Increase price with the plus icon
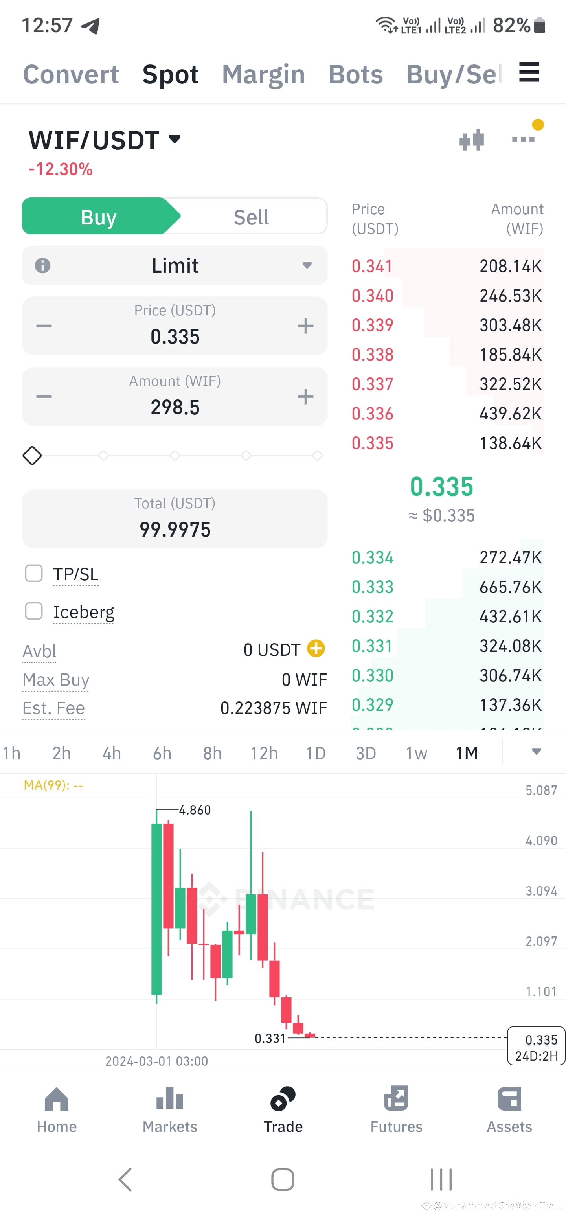The image size is (566, 1214). click(305, 326)
